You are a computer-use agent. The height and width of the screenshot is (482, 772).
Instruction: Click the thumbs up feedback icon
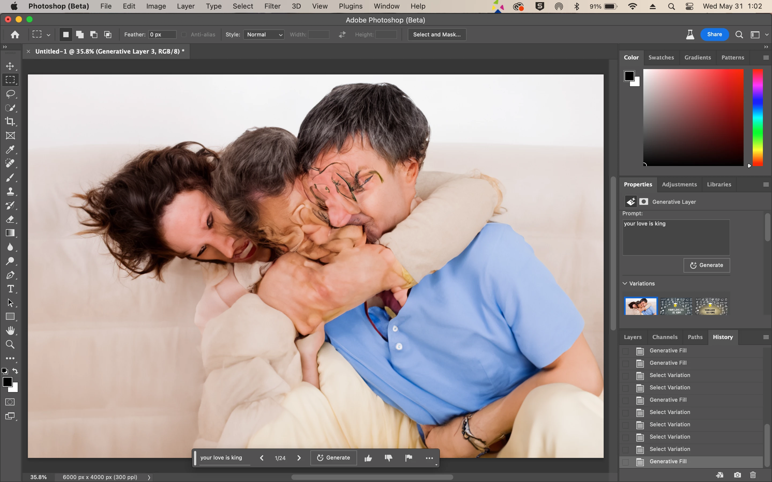pyautogui.click(x=368, y=458)
